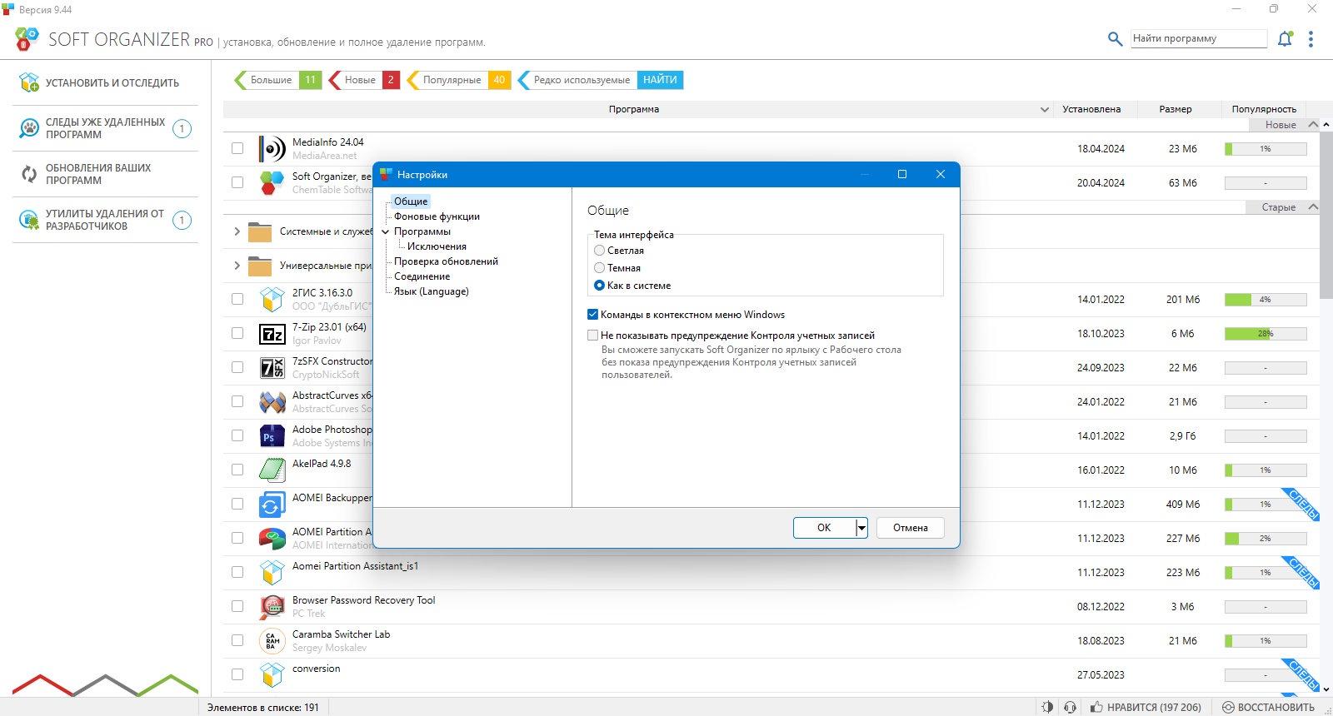Click the 7zSFX Constructor program icon
This screenshot has height=716, width=1333.
272,367
